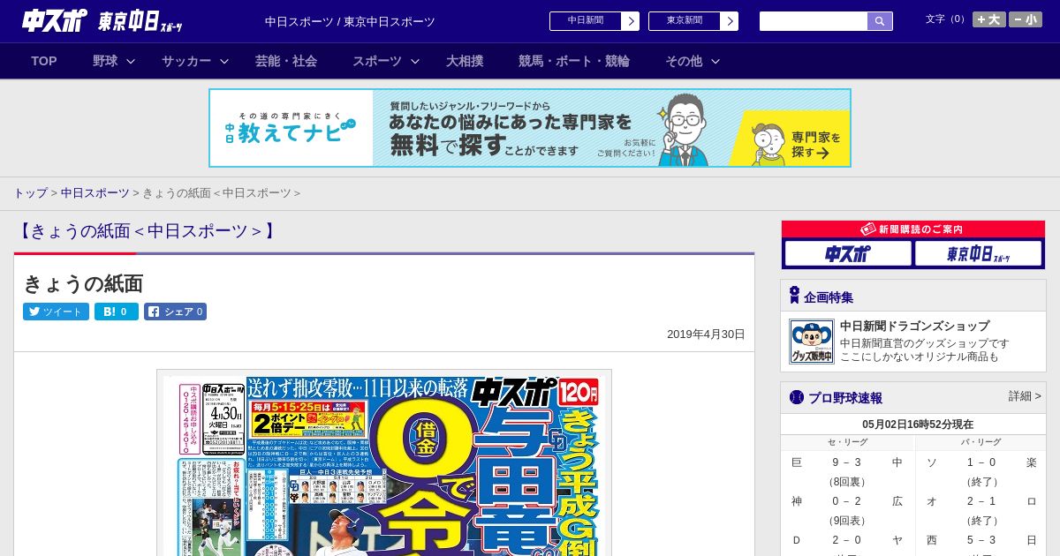Expand the その他 menu dropdown
The image size is (1060, 556).
coord(693,61)
